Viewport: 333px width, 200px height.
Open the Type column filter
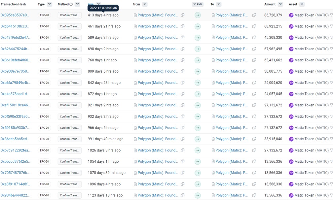[50, 4]
